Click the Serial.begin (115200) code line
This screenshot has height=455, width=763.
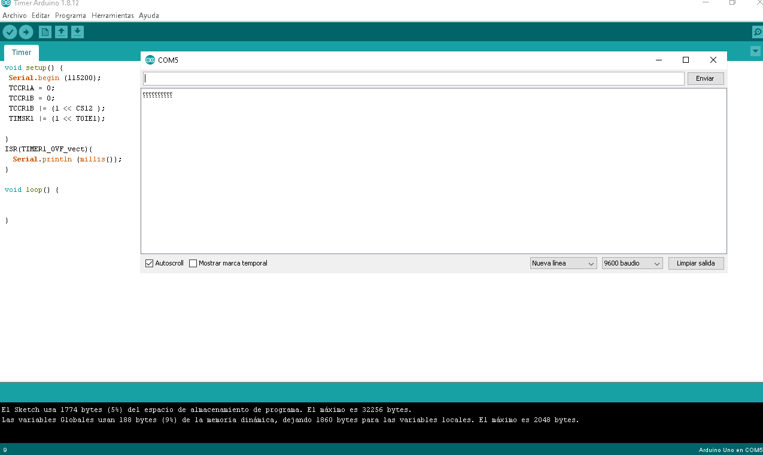55,78
